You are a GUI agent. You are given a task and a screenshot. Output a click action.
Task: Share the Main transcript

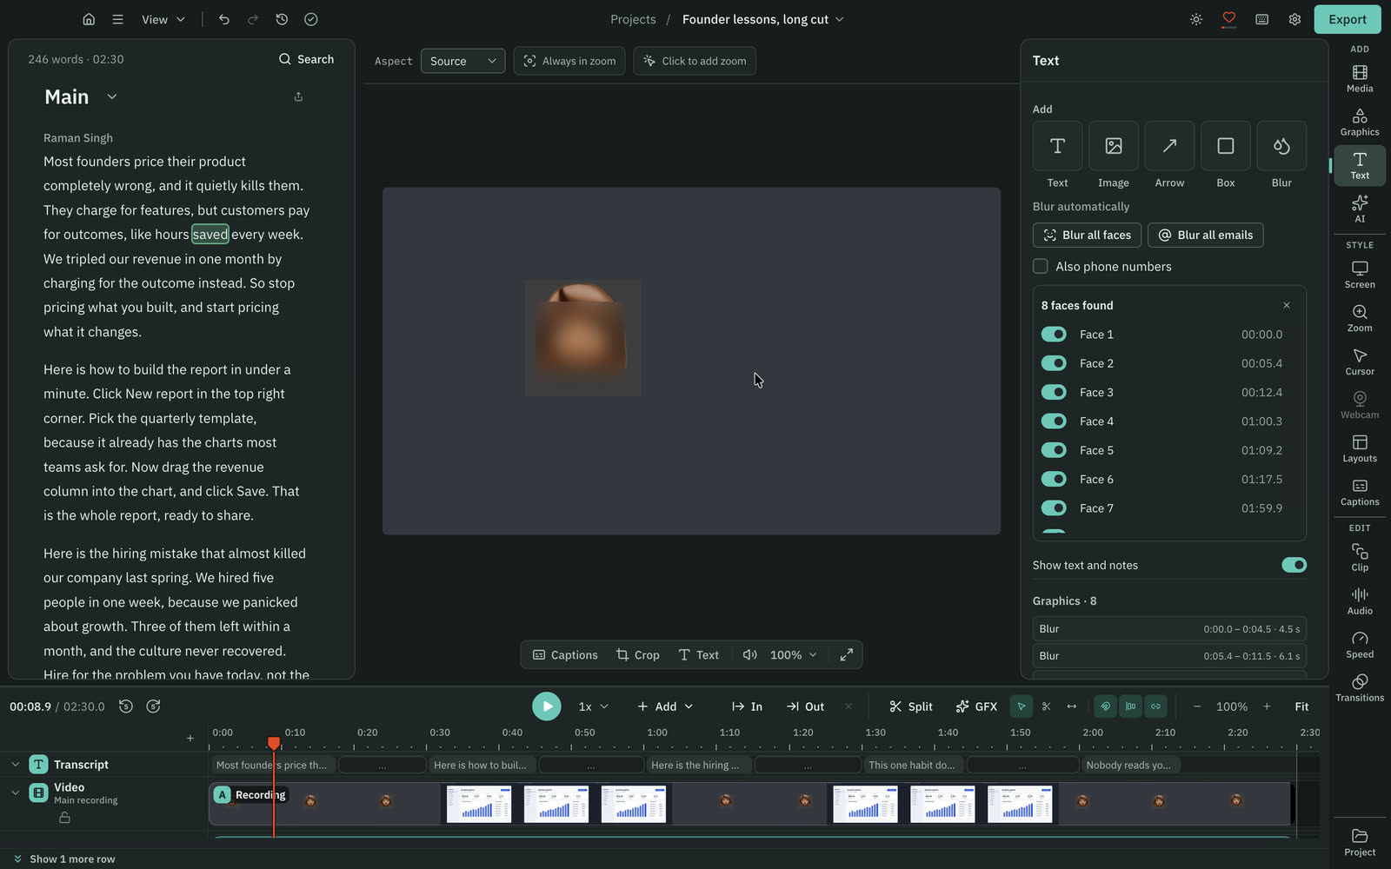pyautogui.click(x=298, y=96)
